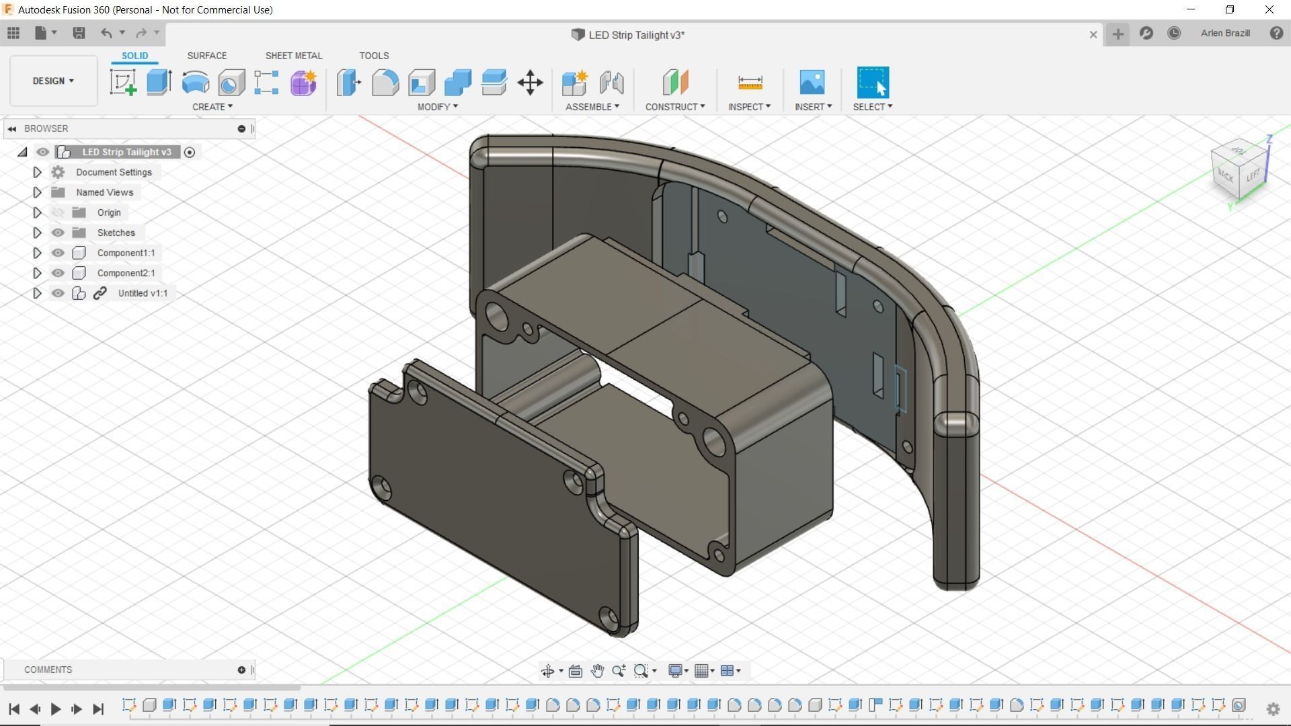Screen dimensions: 1291x726
Task: Select the Move/Copy tool
Action: (x=531, y=83)
